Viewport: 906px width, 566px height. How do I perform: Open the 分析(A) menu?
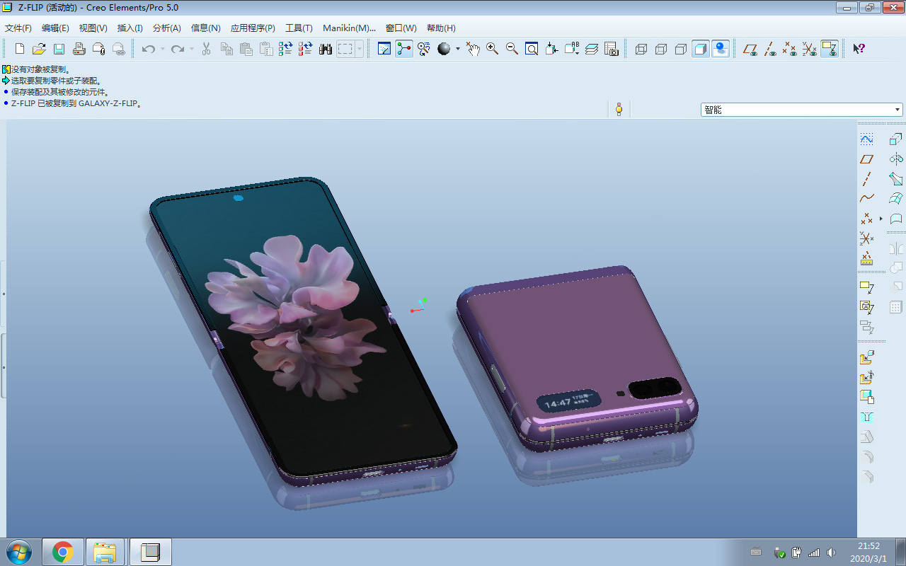tap(167, 28)
